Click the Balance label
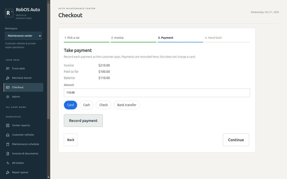Viewport: 287px width, 179px height. (x=69, y=78)
